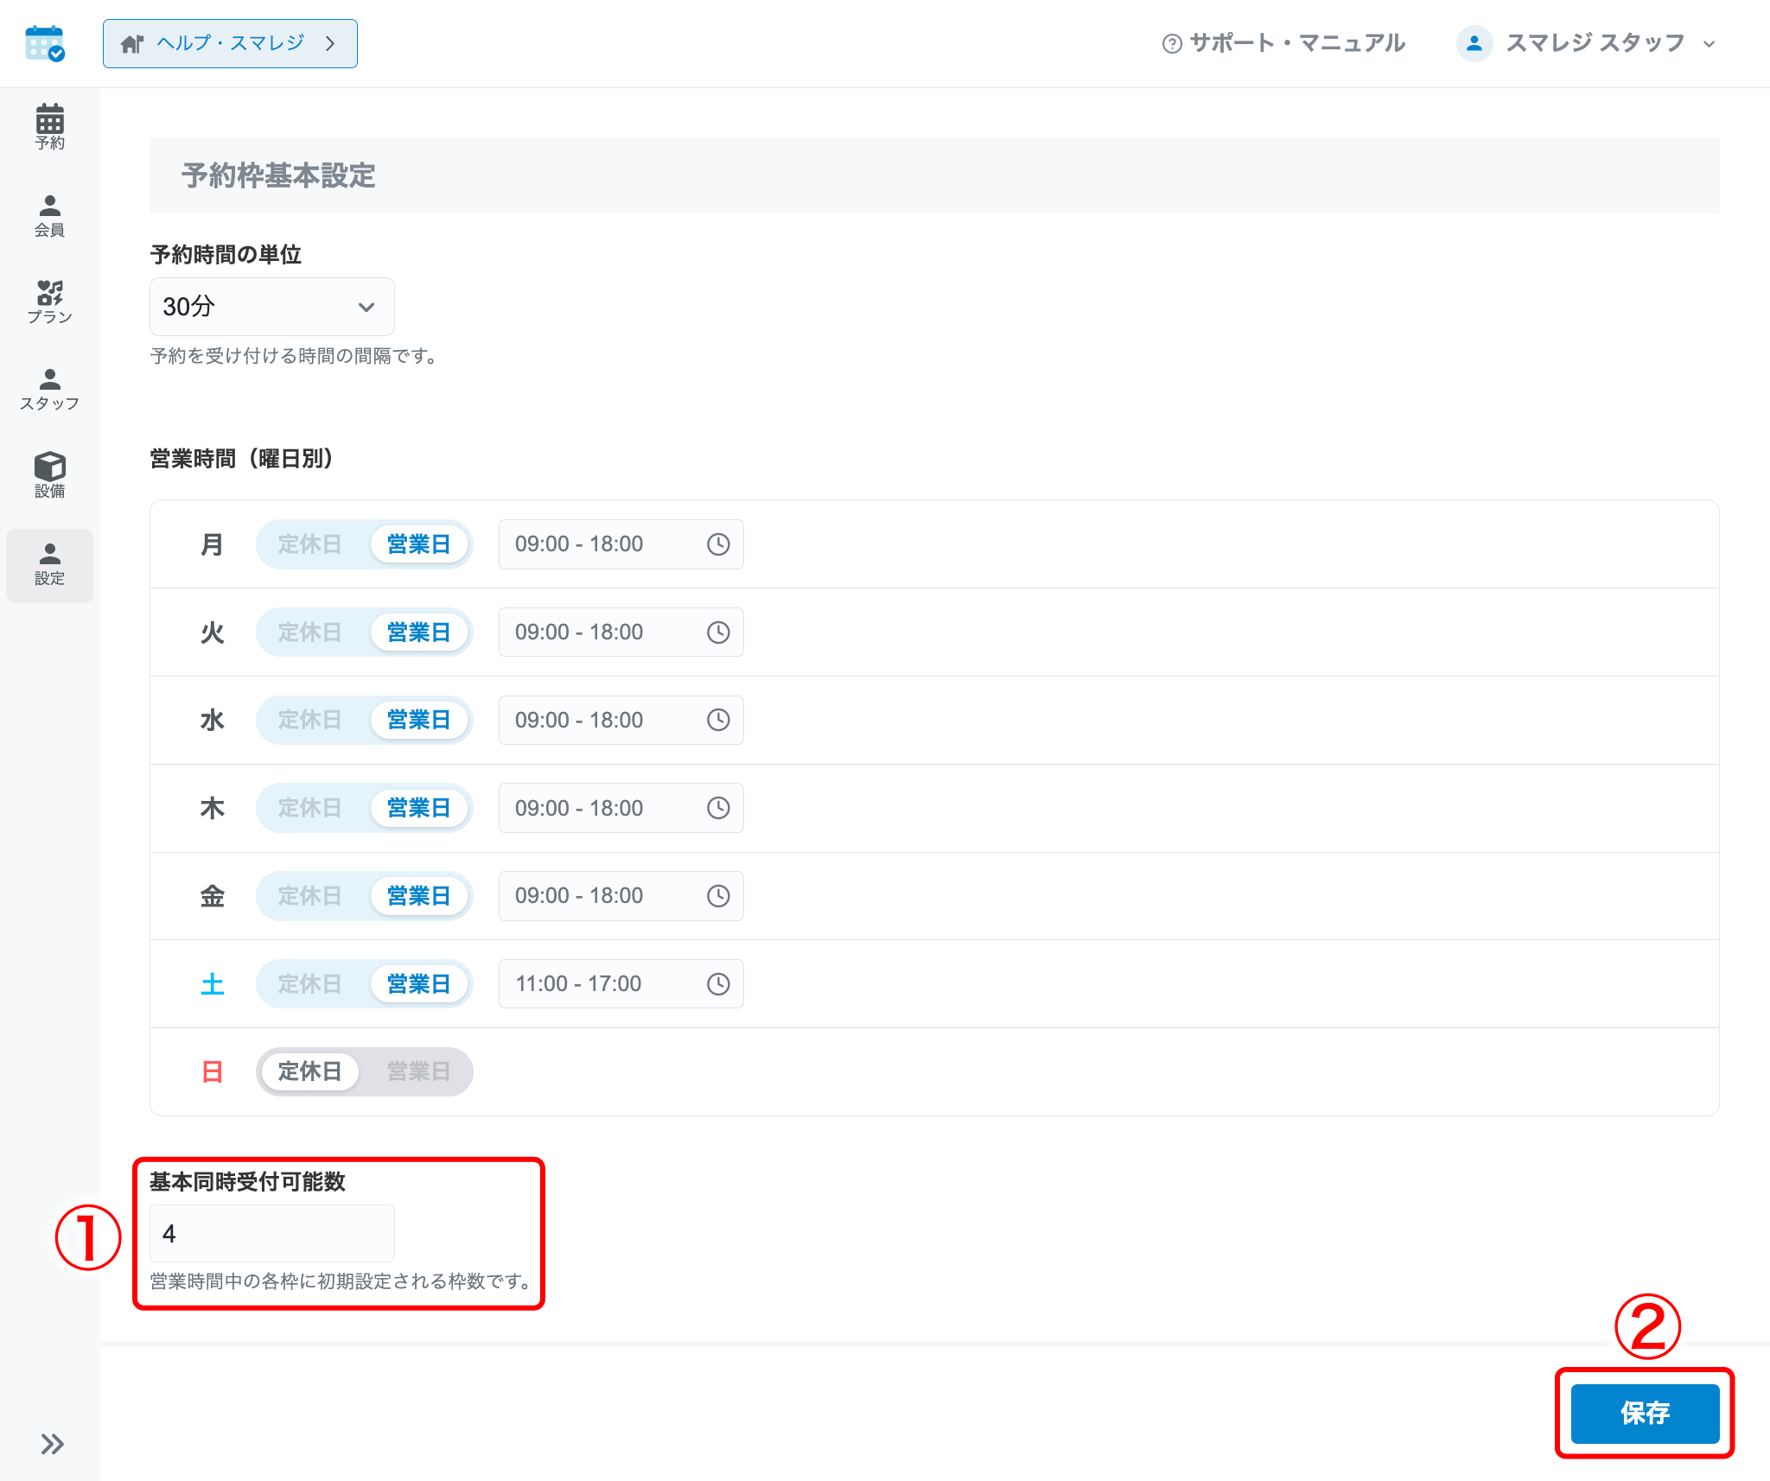Image resolution: width=1770 pixels, height=1481 pixels.
Task: Click the reservation app logo icon
Action: (x=45, y=43)
